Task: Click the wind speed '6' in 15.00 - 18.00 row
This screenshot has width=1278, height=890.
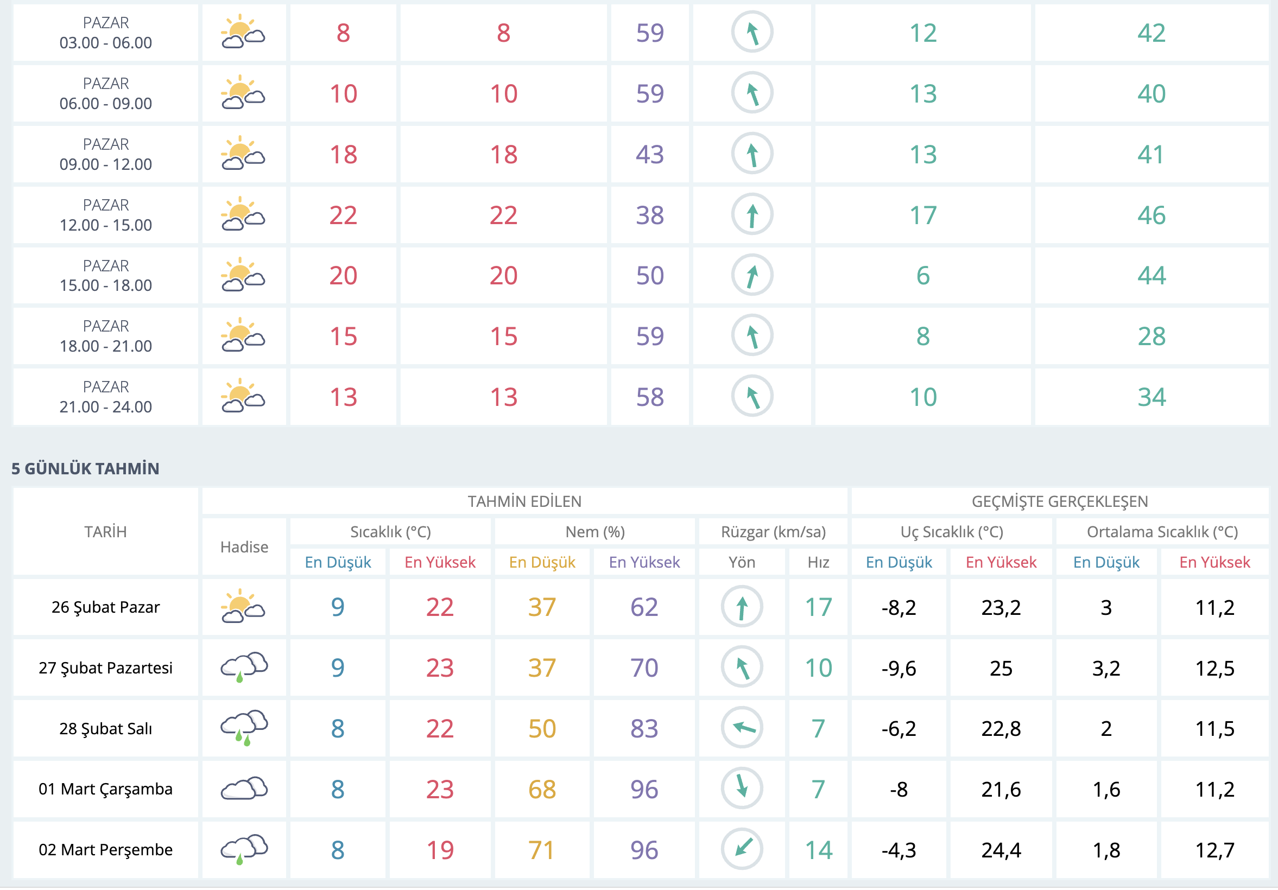Action: click(x=923, y=276)
